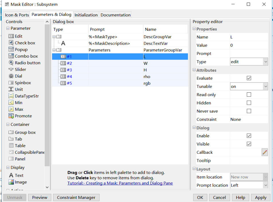Add a Slider control
273x202 pixels.
tap(17, 69)
